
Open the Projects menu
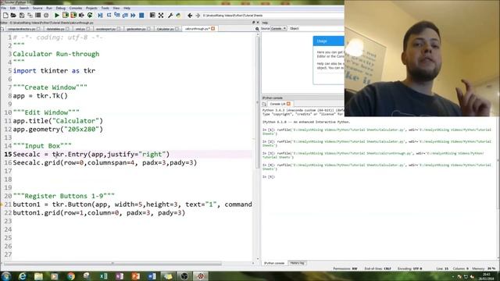point(91,8)
